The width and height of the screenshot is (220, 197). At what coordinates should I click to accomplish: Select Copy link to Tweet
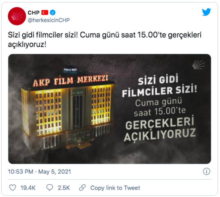[x=115, y=188]
